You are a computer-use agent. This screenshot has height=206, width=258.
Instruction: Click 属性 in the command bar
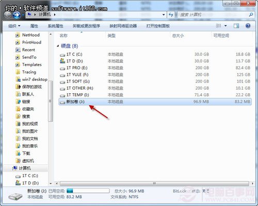click(x=34, y=26)
